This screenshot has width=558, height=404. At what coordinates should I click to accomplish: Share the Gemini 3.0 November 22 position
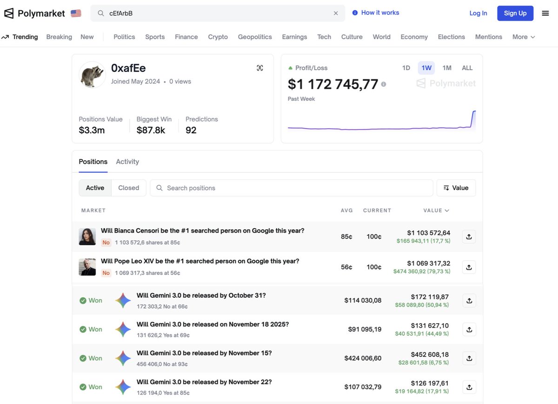pyautogui.click(x=469, y=387)
